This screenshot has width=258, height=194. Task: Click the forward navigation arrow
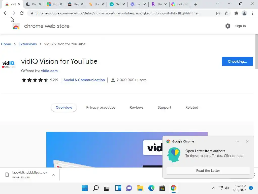(x=14, y=13)
